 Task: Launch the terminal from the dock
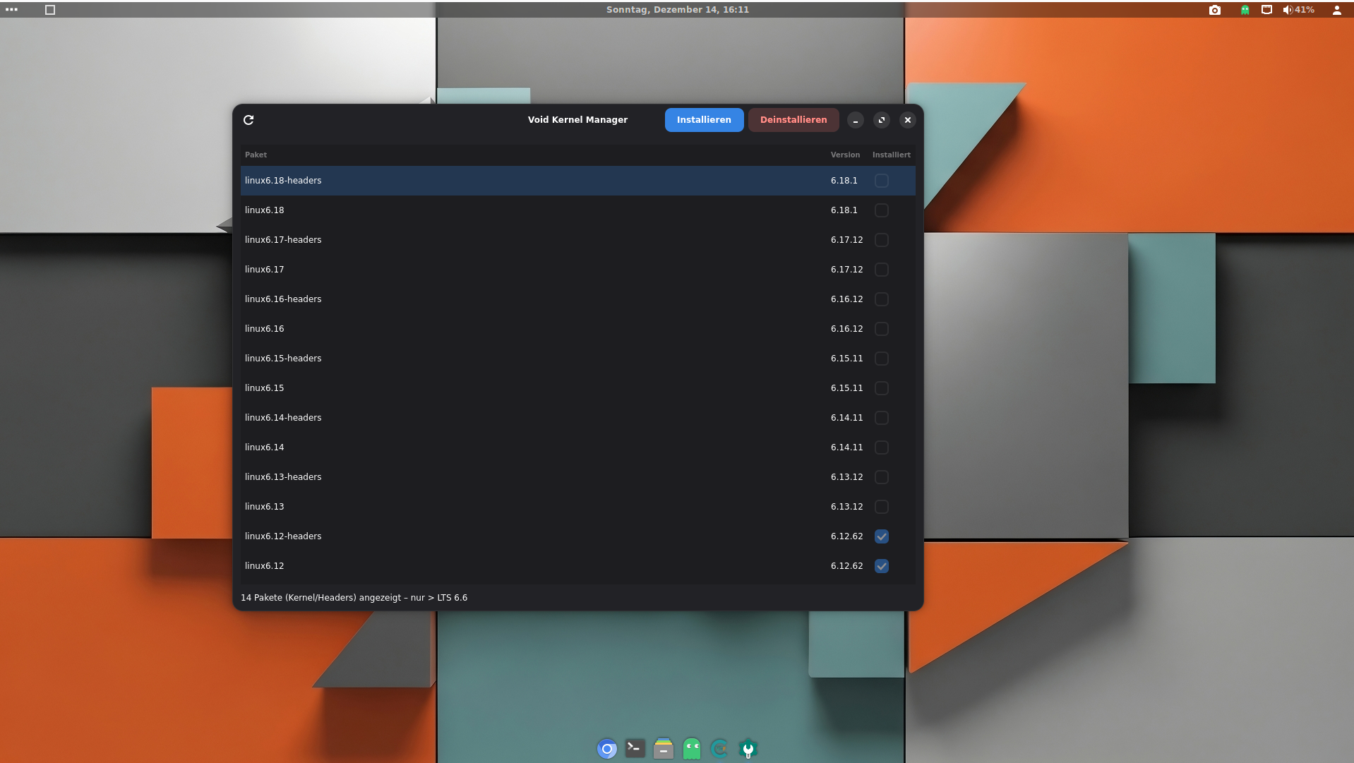point(635,748)
